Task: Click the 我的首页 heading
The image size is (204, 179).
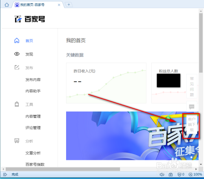Action: (x=76, y=40)
